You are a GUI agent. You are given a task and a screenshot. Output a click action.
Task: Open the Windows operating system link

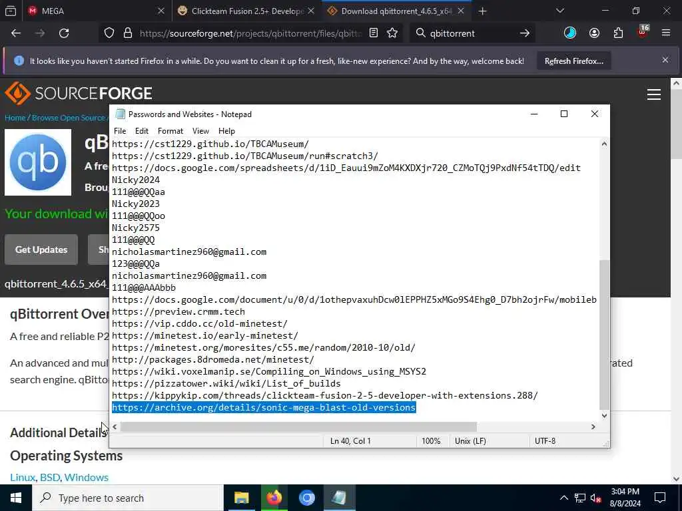click(86, 477)
